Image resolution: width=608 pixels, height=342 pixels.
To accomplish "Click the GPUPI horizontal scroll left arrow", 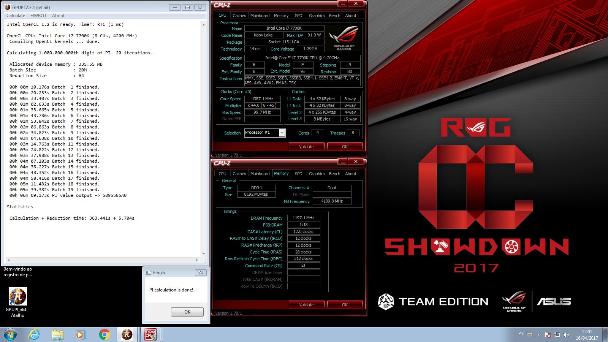I will coord(8,260).
